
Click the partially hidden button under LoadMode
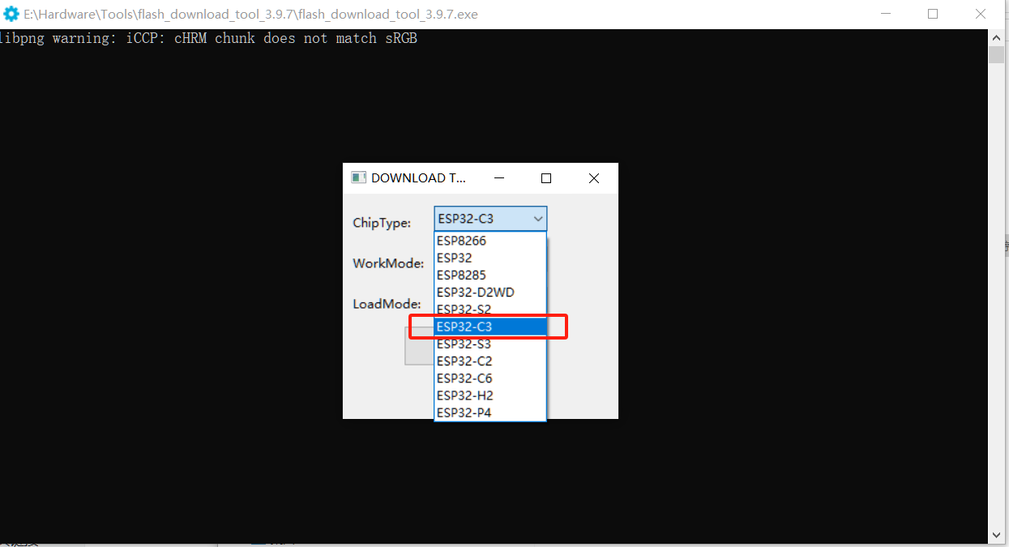418,346
